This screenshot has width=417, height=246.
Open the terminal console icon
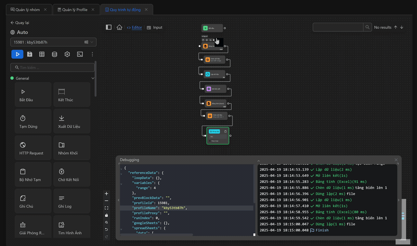[80, 54]
